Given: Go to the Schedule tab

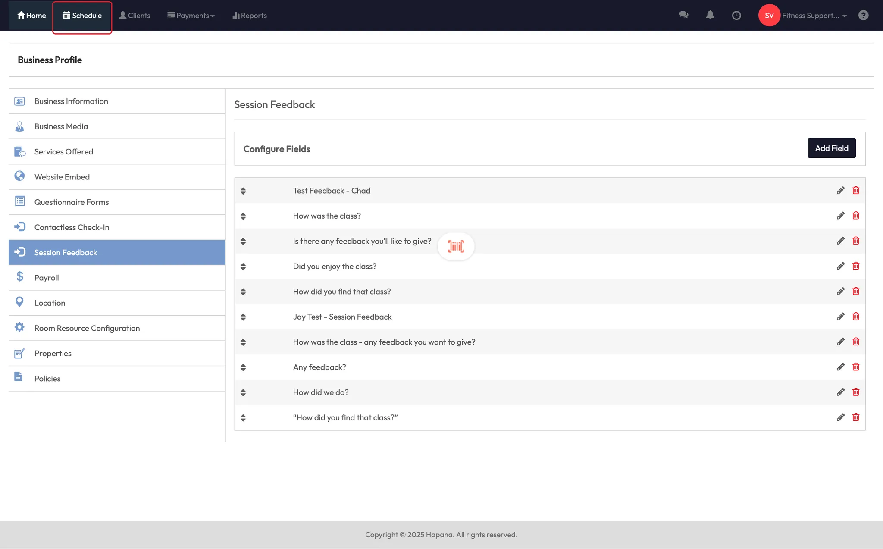Looking at the screenshot, I should pyautogui.click(x=82, y=16).
